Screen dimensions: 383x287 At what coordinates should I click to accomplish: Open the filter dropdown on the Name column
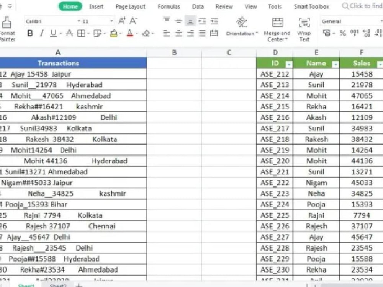336,63
